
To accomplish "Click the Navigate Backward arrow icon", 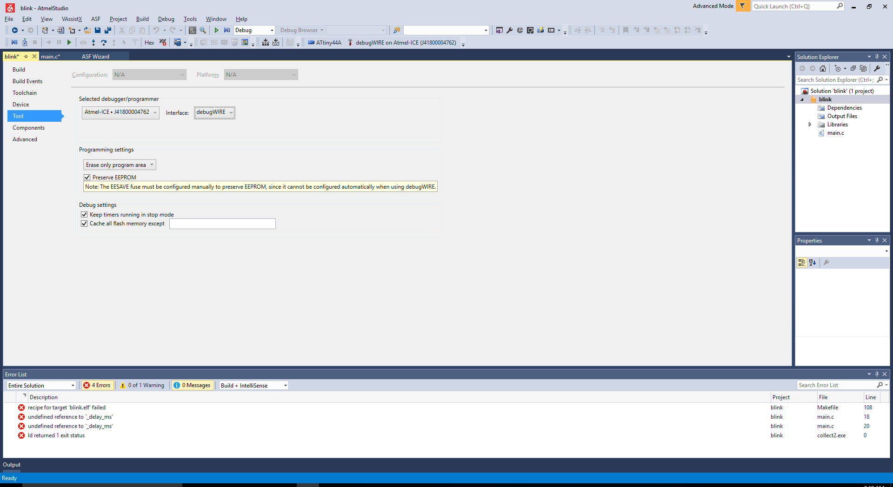I will (15, 30).
